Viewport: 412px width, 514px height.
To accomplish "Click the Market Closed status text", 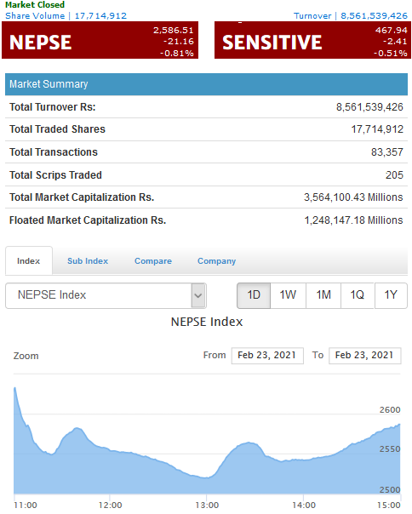I will click(35, 5).
